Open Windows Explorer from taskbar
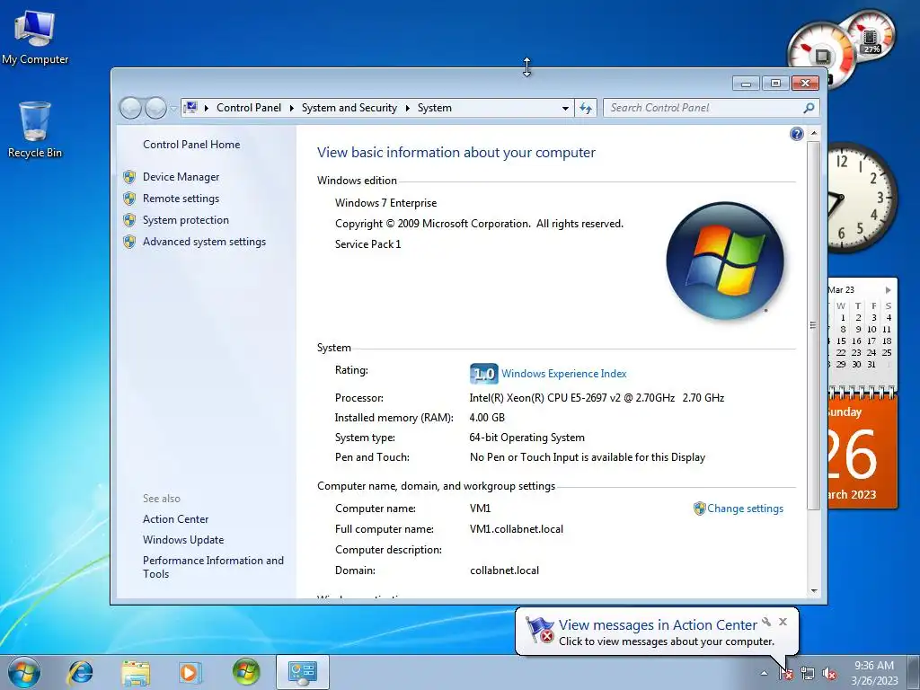Screen dimensions: 920x690 click(135, 672)
